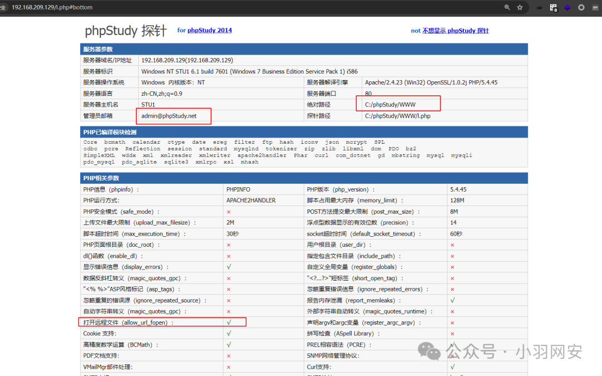Click the APACHE2HANDLER run mode value
Viewport: 602px width, 376px height.
(x=251, y=201)
